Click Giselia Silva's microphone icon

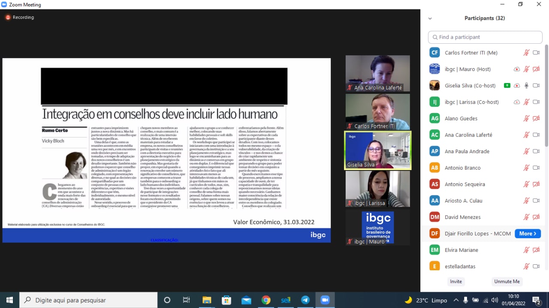[526, 85]
